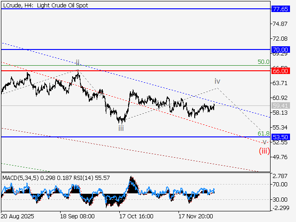Select the wave ii label at the peak
296x222 pixels.
coord(78,62)
